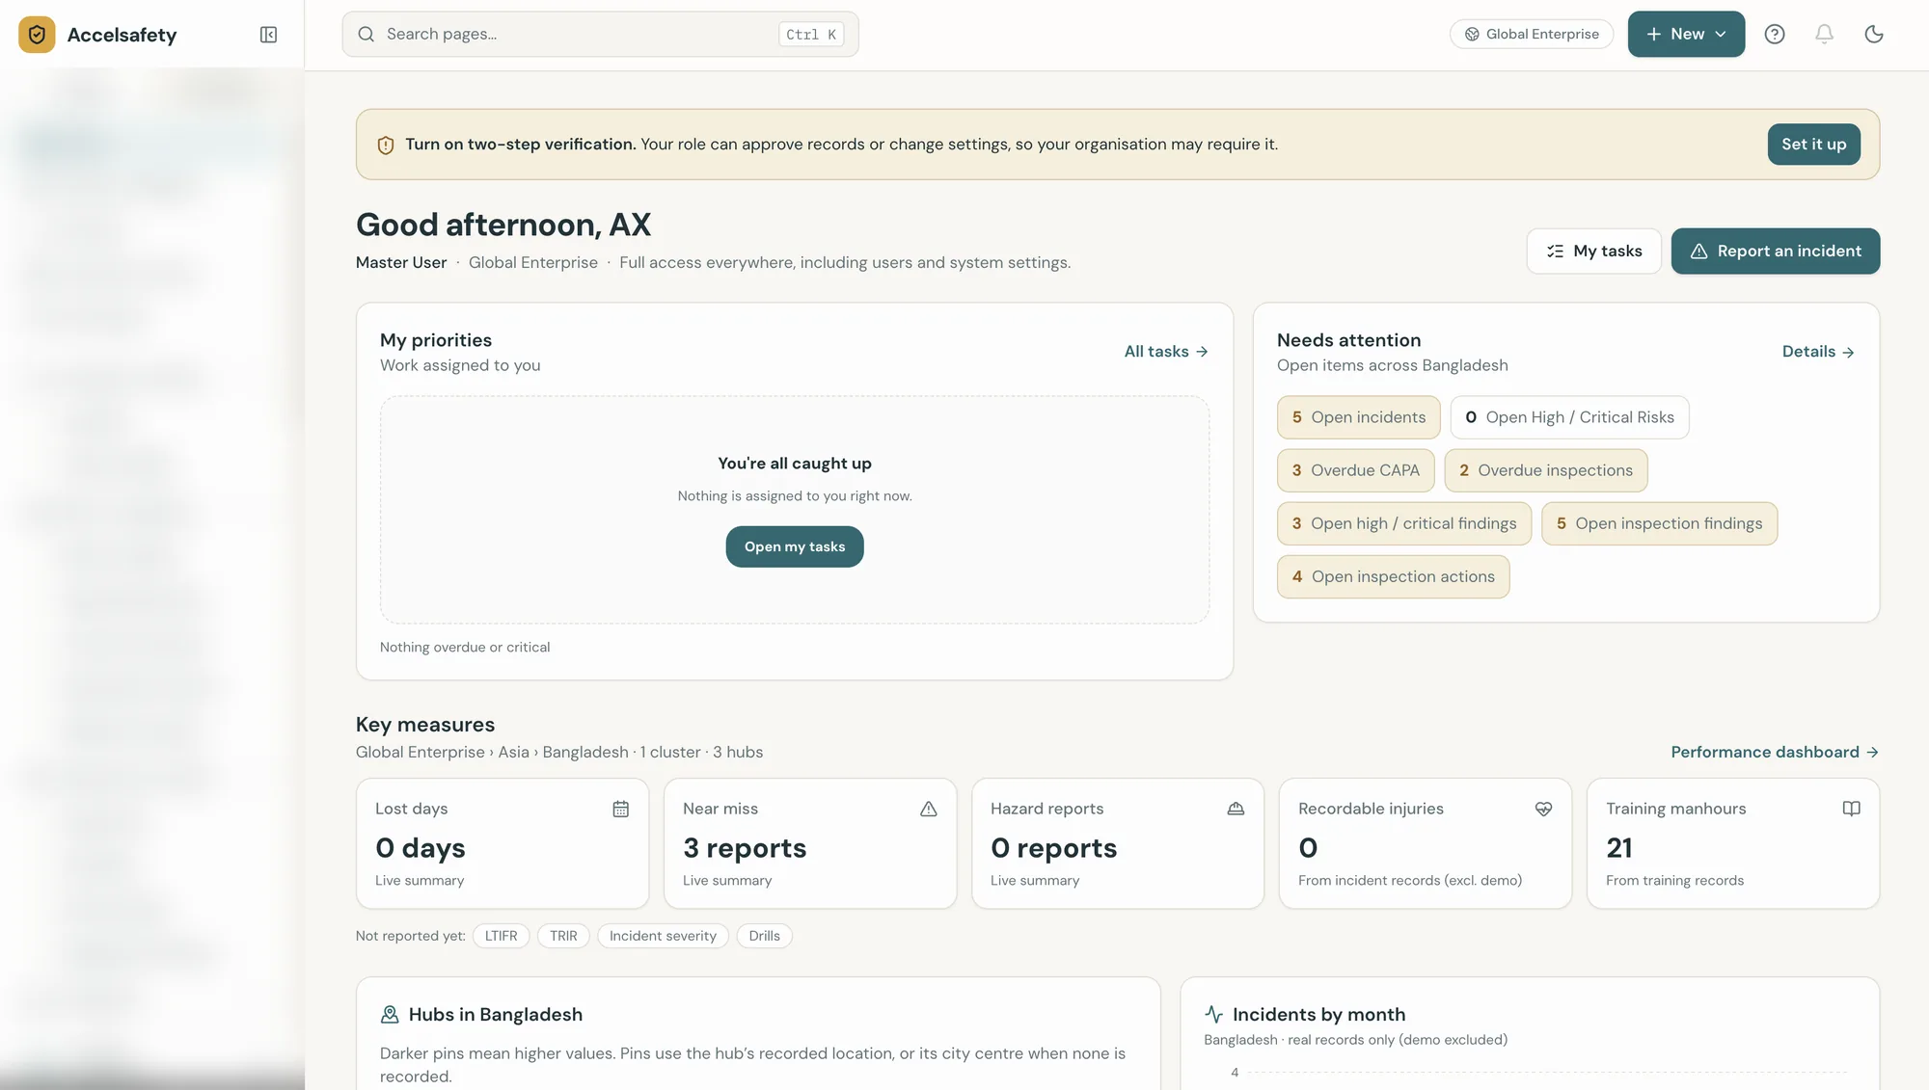The image size is (1929, 1090).
Task: Open the Performance dashboard link
Action: (x=1775, y=752)
